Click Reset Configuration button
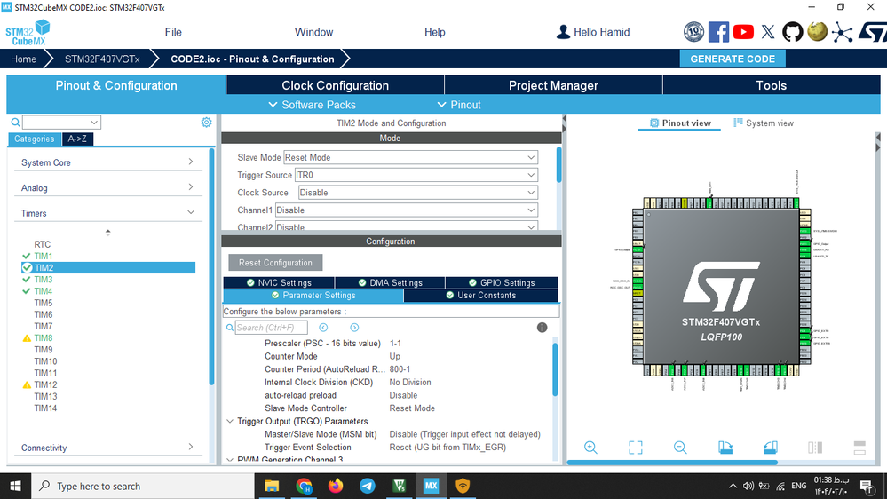Image resolution: width=887 pixels, height=499 pixels. point(275,263)
